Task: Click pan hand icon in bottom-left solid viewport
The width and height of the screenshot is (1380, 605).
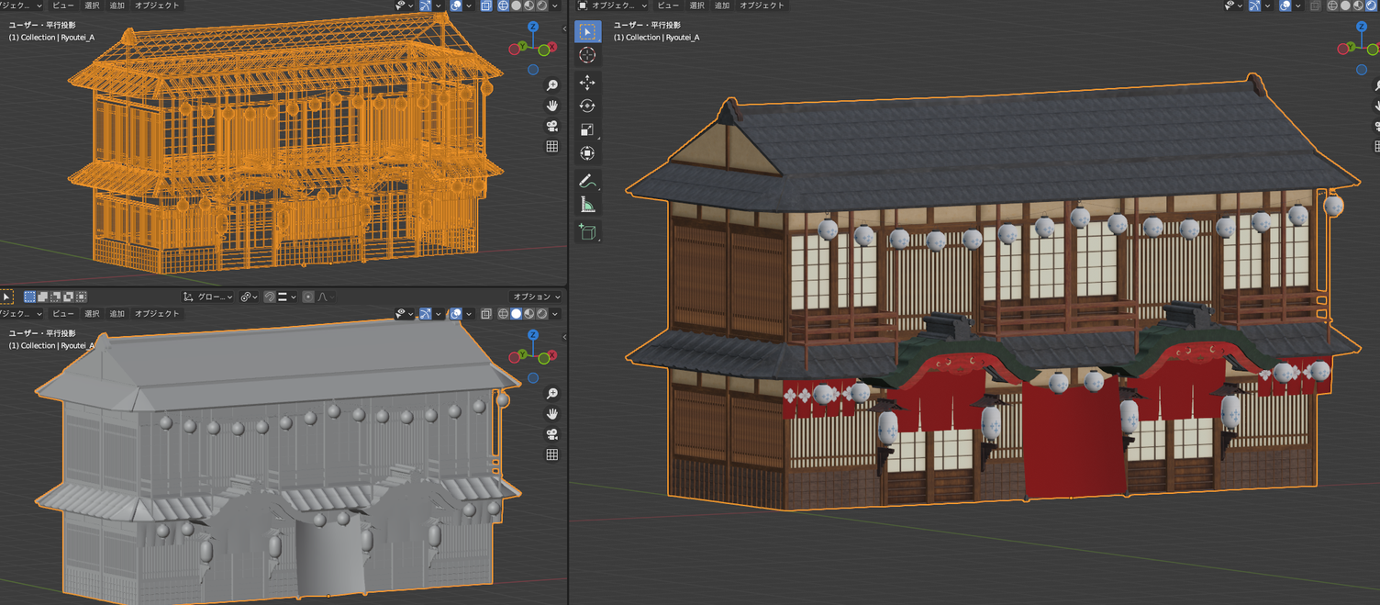Action: (552, 414)
